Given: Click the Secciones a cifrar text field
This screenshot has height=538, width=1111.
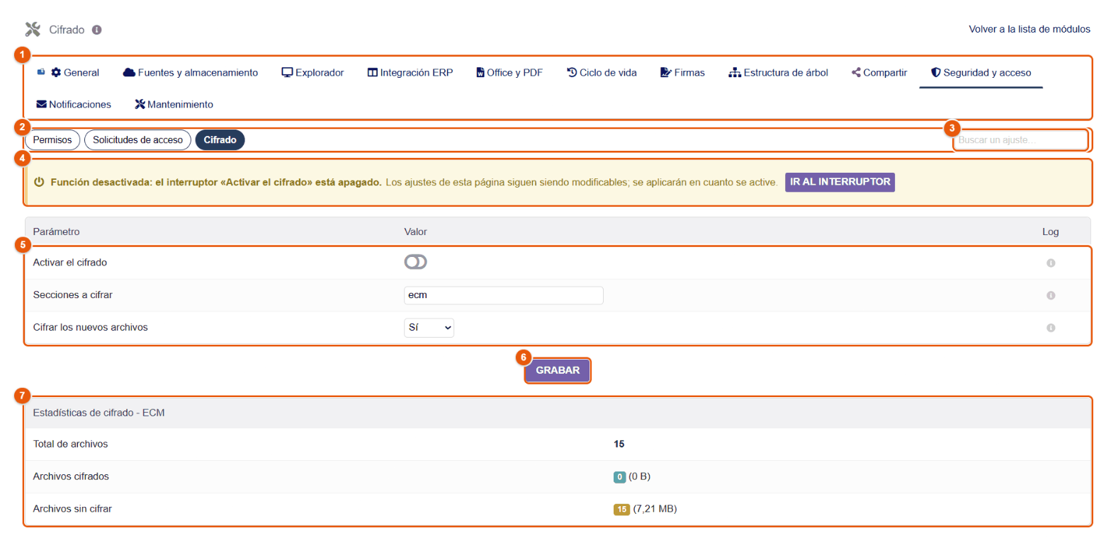Looking at the screenshot, I should (x=504, y=295).
